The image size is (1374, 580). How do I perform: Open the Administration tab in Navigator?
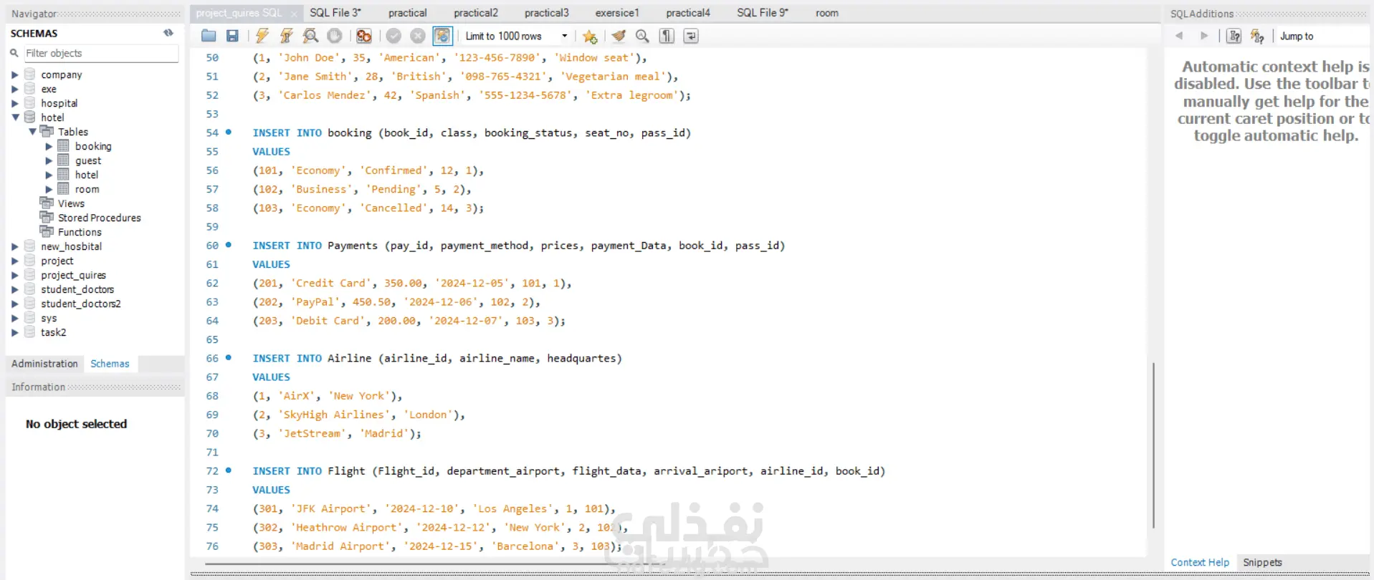pyautogui.click(x=44, y=364)
